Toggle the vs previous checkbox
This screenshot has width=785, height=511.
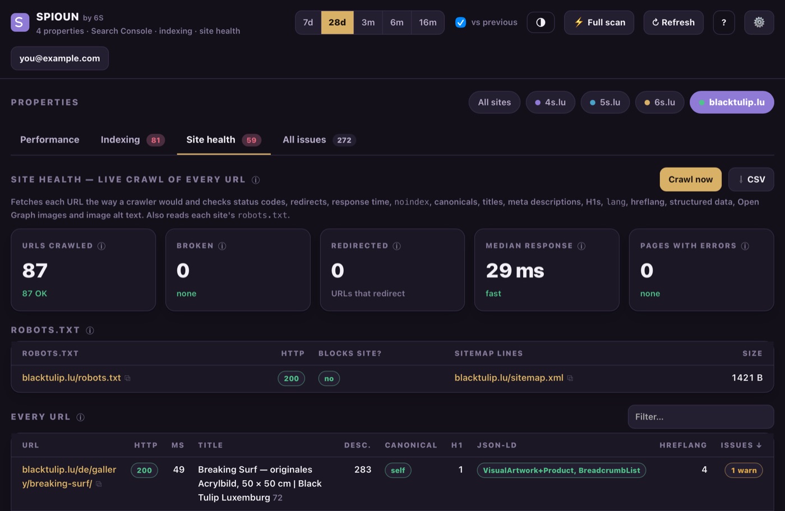pyautogui.click(x=460, y=22)
